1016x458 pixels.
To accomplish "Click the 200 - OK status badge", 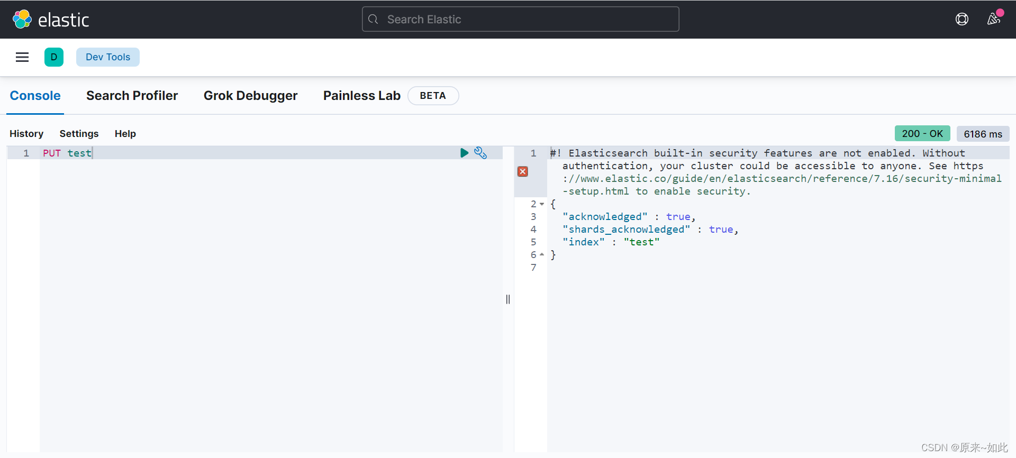I will (922, 134).
